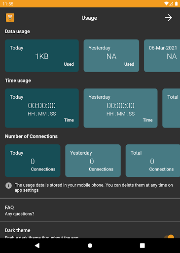Screen dimensions: 180x253
Task: Open Today's time usage card
Action: (x=42, y=108)
